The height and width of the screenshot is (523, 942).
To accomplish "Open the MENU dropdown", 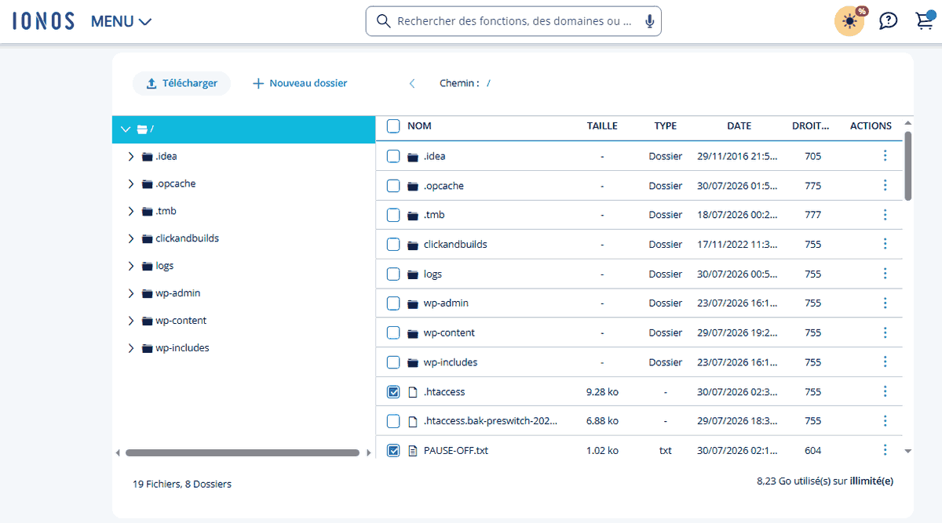I will click(x=121, y=22).
